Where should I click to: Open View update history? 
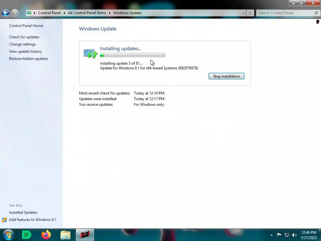click(x=25, y=51)
